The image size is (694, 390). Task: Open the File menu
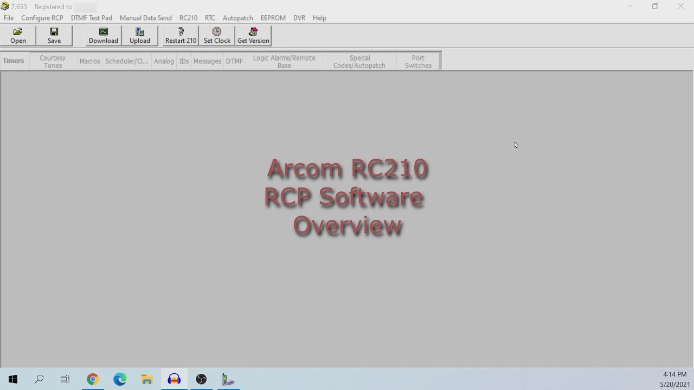pyautogui.click(x=9, y=18)
